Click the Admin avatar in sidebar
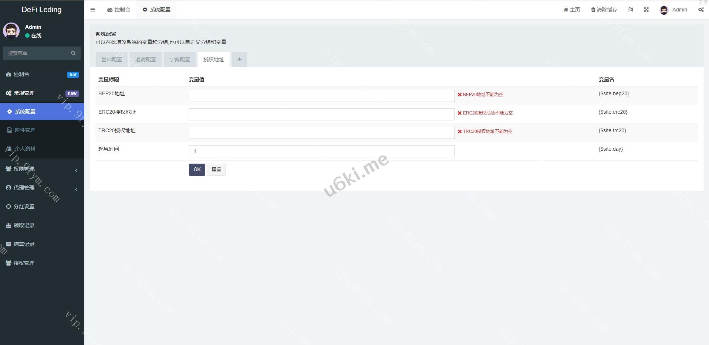 coord(11,31)
